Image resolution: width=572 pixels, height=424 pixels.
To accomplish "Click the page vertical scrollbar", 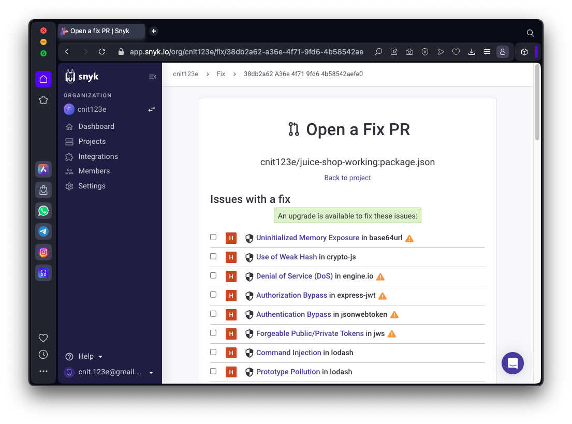I will pyautogui.click(x=537, y=102).
